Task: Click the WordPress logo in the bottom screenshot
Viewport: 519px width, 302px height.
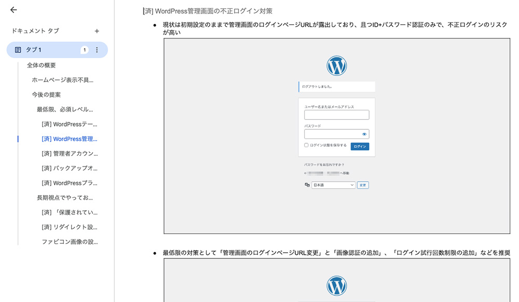Action: coord(337,286)
